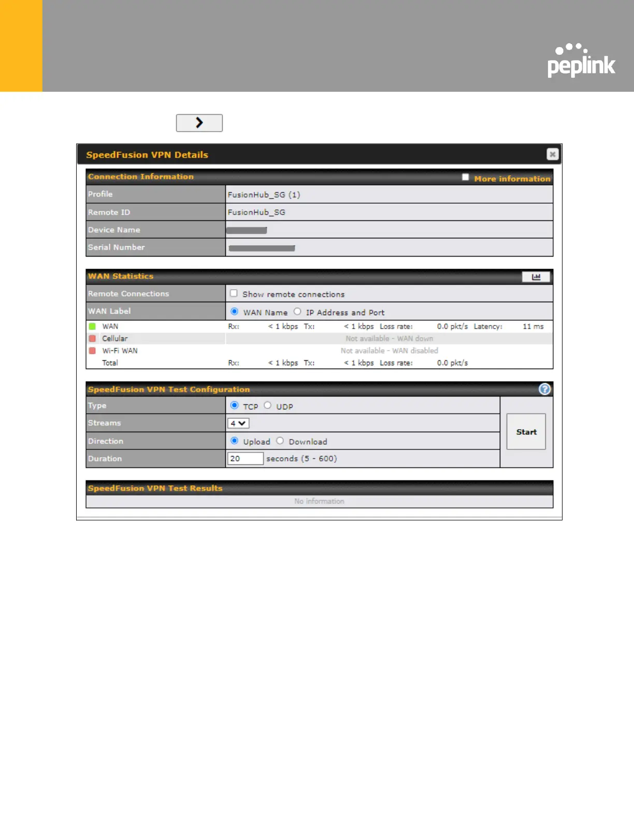Click Remote ID value FusionHub_SG

(256, 213)
